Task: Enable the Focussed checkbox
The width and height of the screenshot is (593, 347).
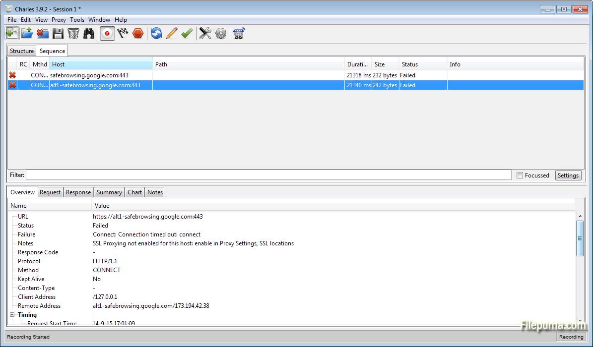Action: pyautogui.click(x=520, y=175)
